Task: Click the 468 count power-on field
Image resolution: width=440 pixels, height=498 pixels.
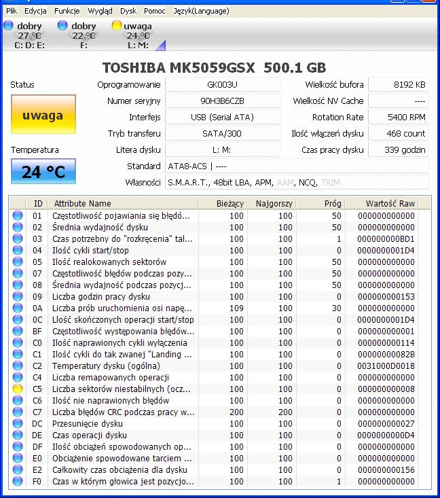Action: pyautogui.click(x=399, y=133)
